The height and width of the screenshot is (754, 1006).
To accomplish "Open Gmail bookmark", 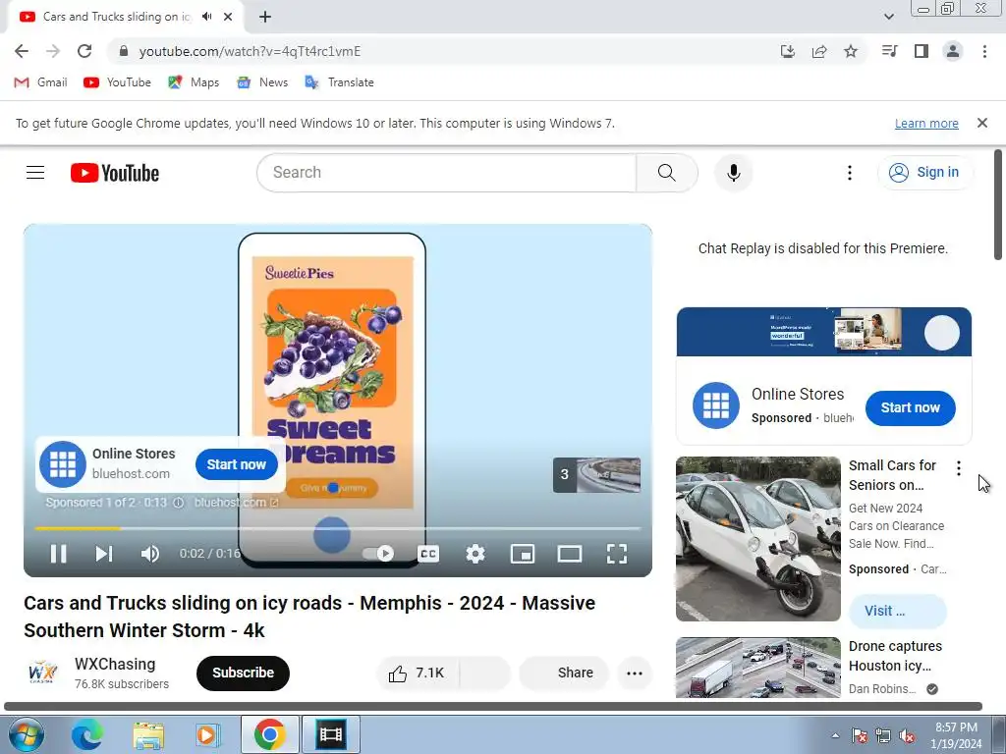I will click(40, 82).
